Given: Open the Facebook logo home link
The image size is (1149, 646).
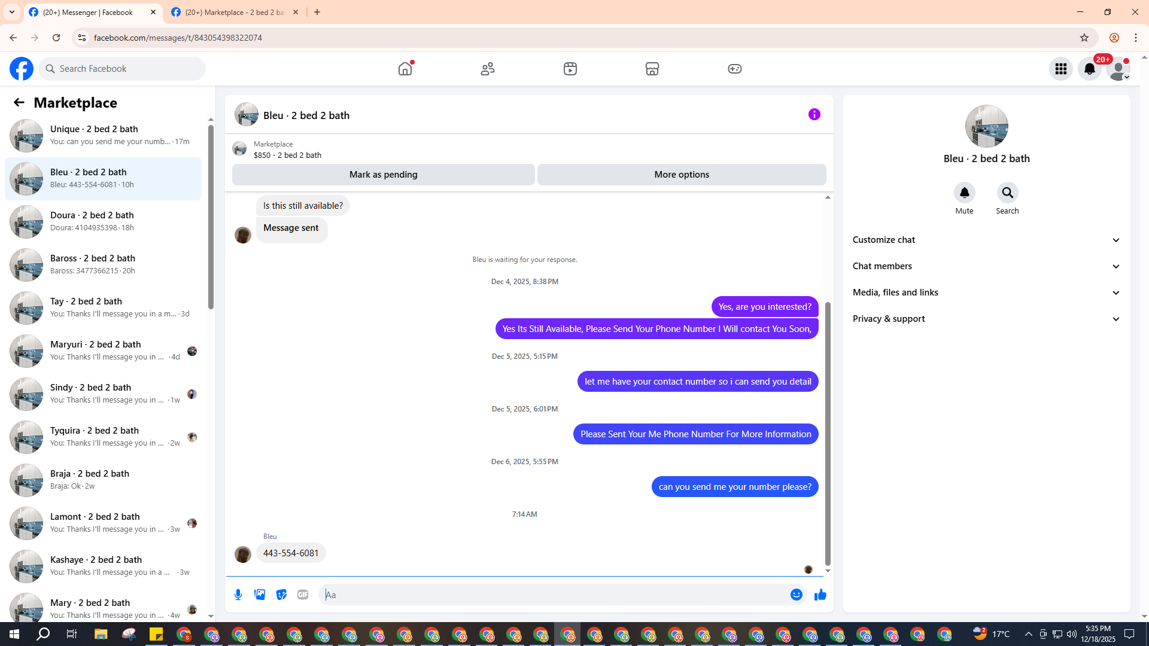Looking at the screenshot, I should pyautogui.click(x=22, y=69).
